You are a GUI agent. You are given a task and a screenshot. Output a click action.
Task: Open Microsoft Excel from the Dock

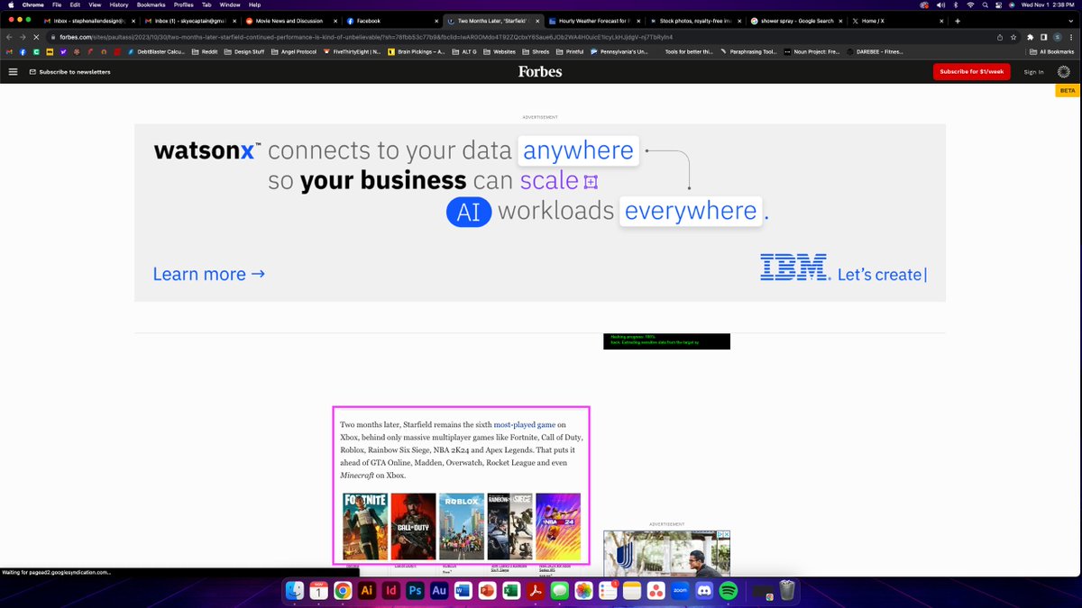tap(509, 592)
